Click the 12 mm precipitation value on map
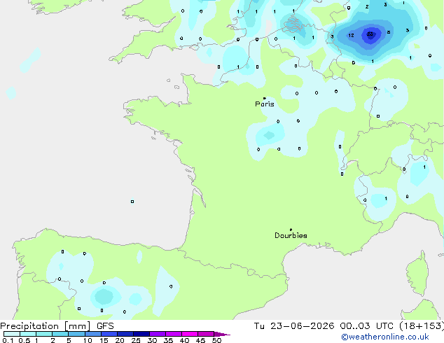This screenshot has height=343, width=444. (x=351, y=36)
